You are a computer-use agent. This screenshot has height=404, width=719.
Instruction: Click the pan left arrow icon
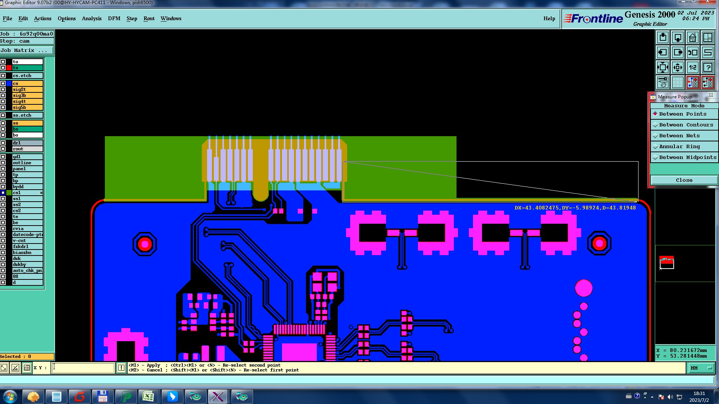coord(663,52)
